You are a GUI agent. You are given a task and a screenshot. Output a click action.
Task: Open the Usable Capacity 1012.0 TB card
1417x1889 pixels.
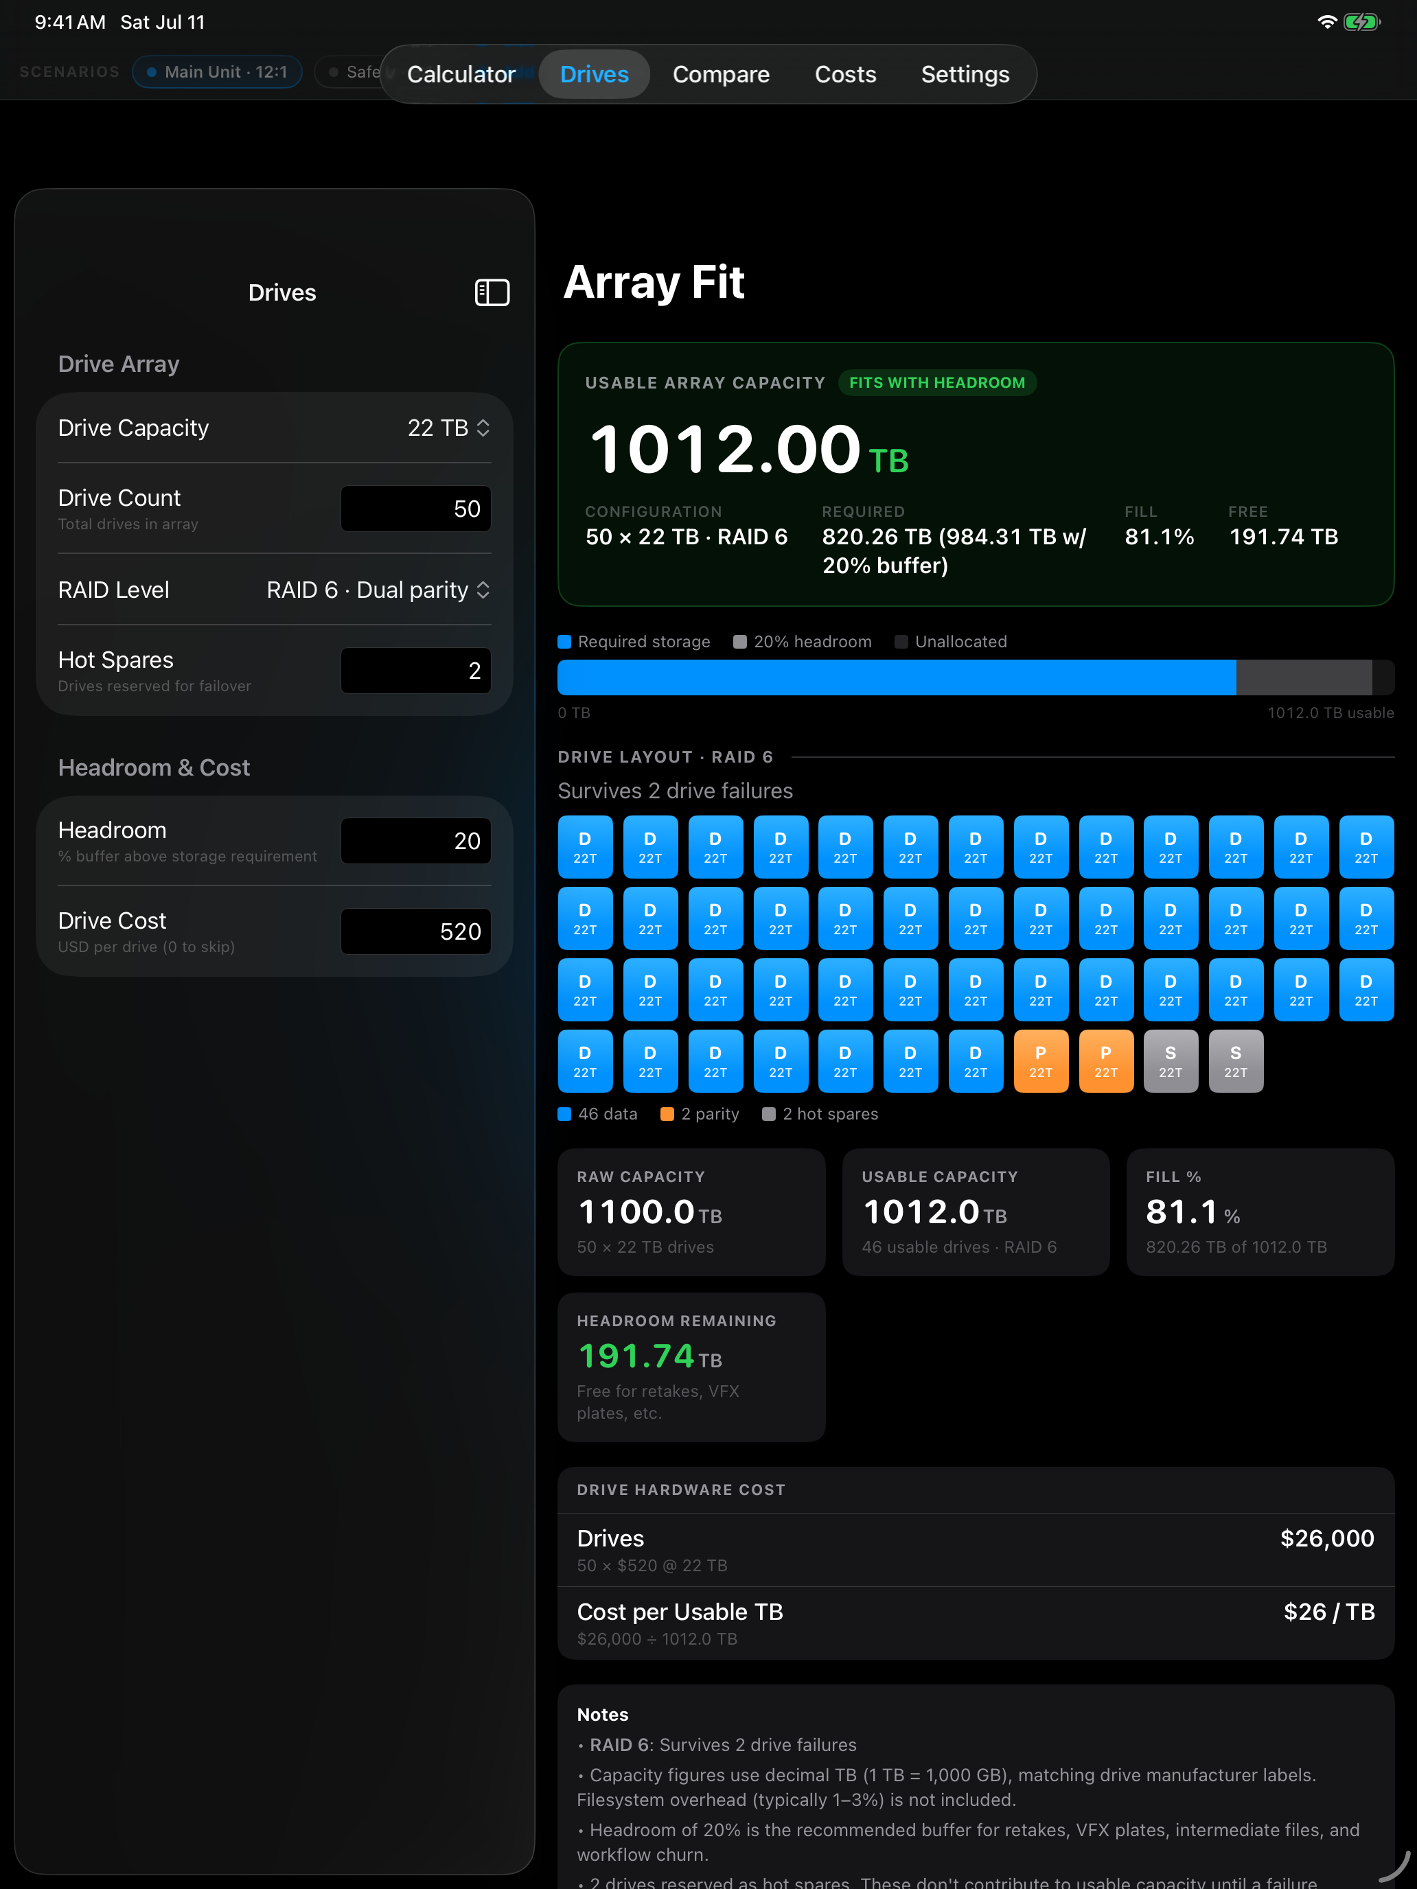pyautogui.click(x=976, y=1212)
